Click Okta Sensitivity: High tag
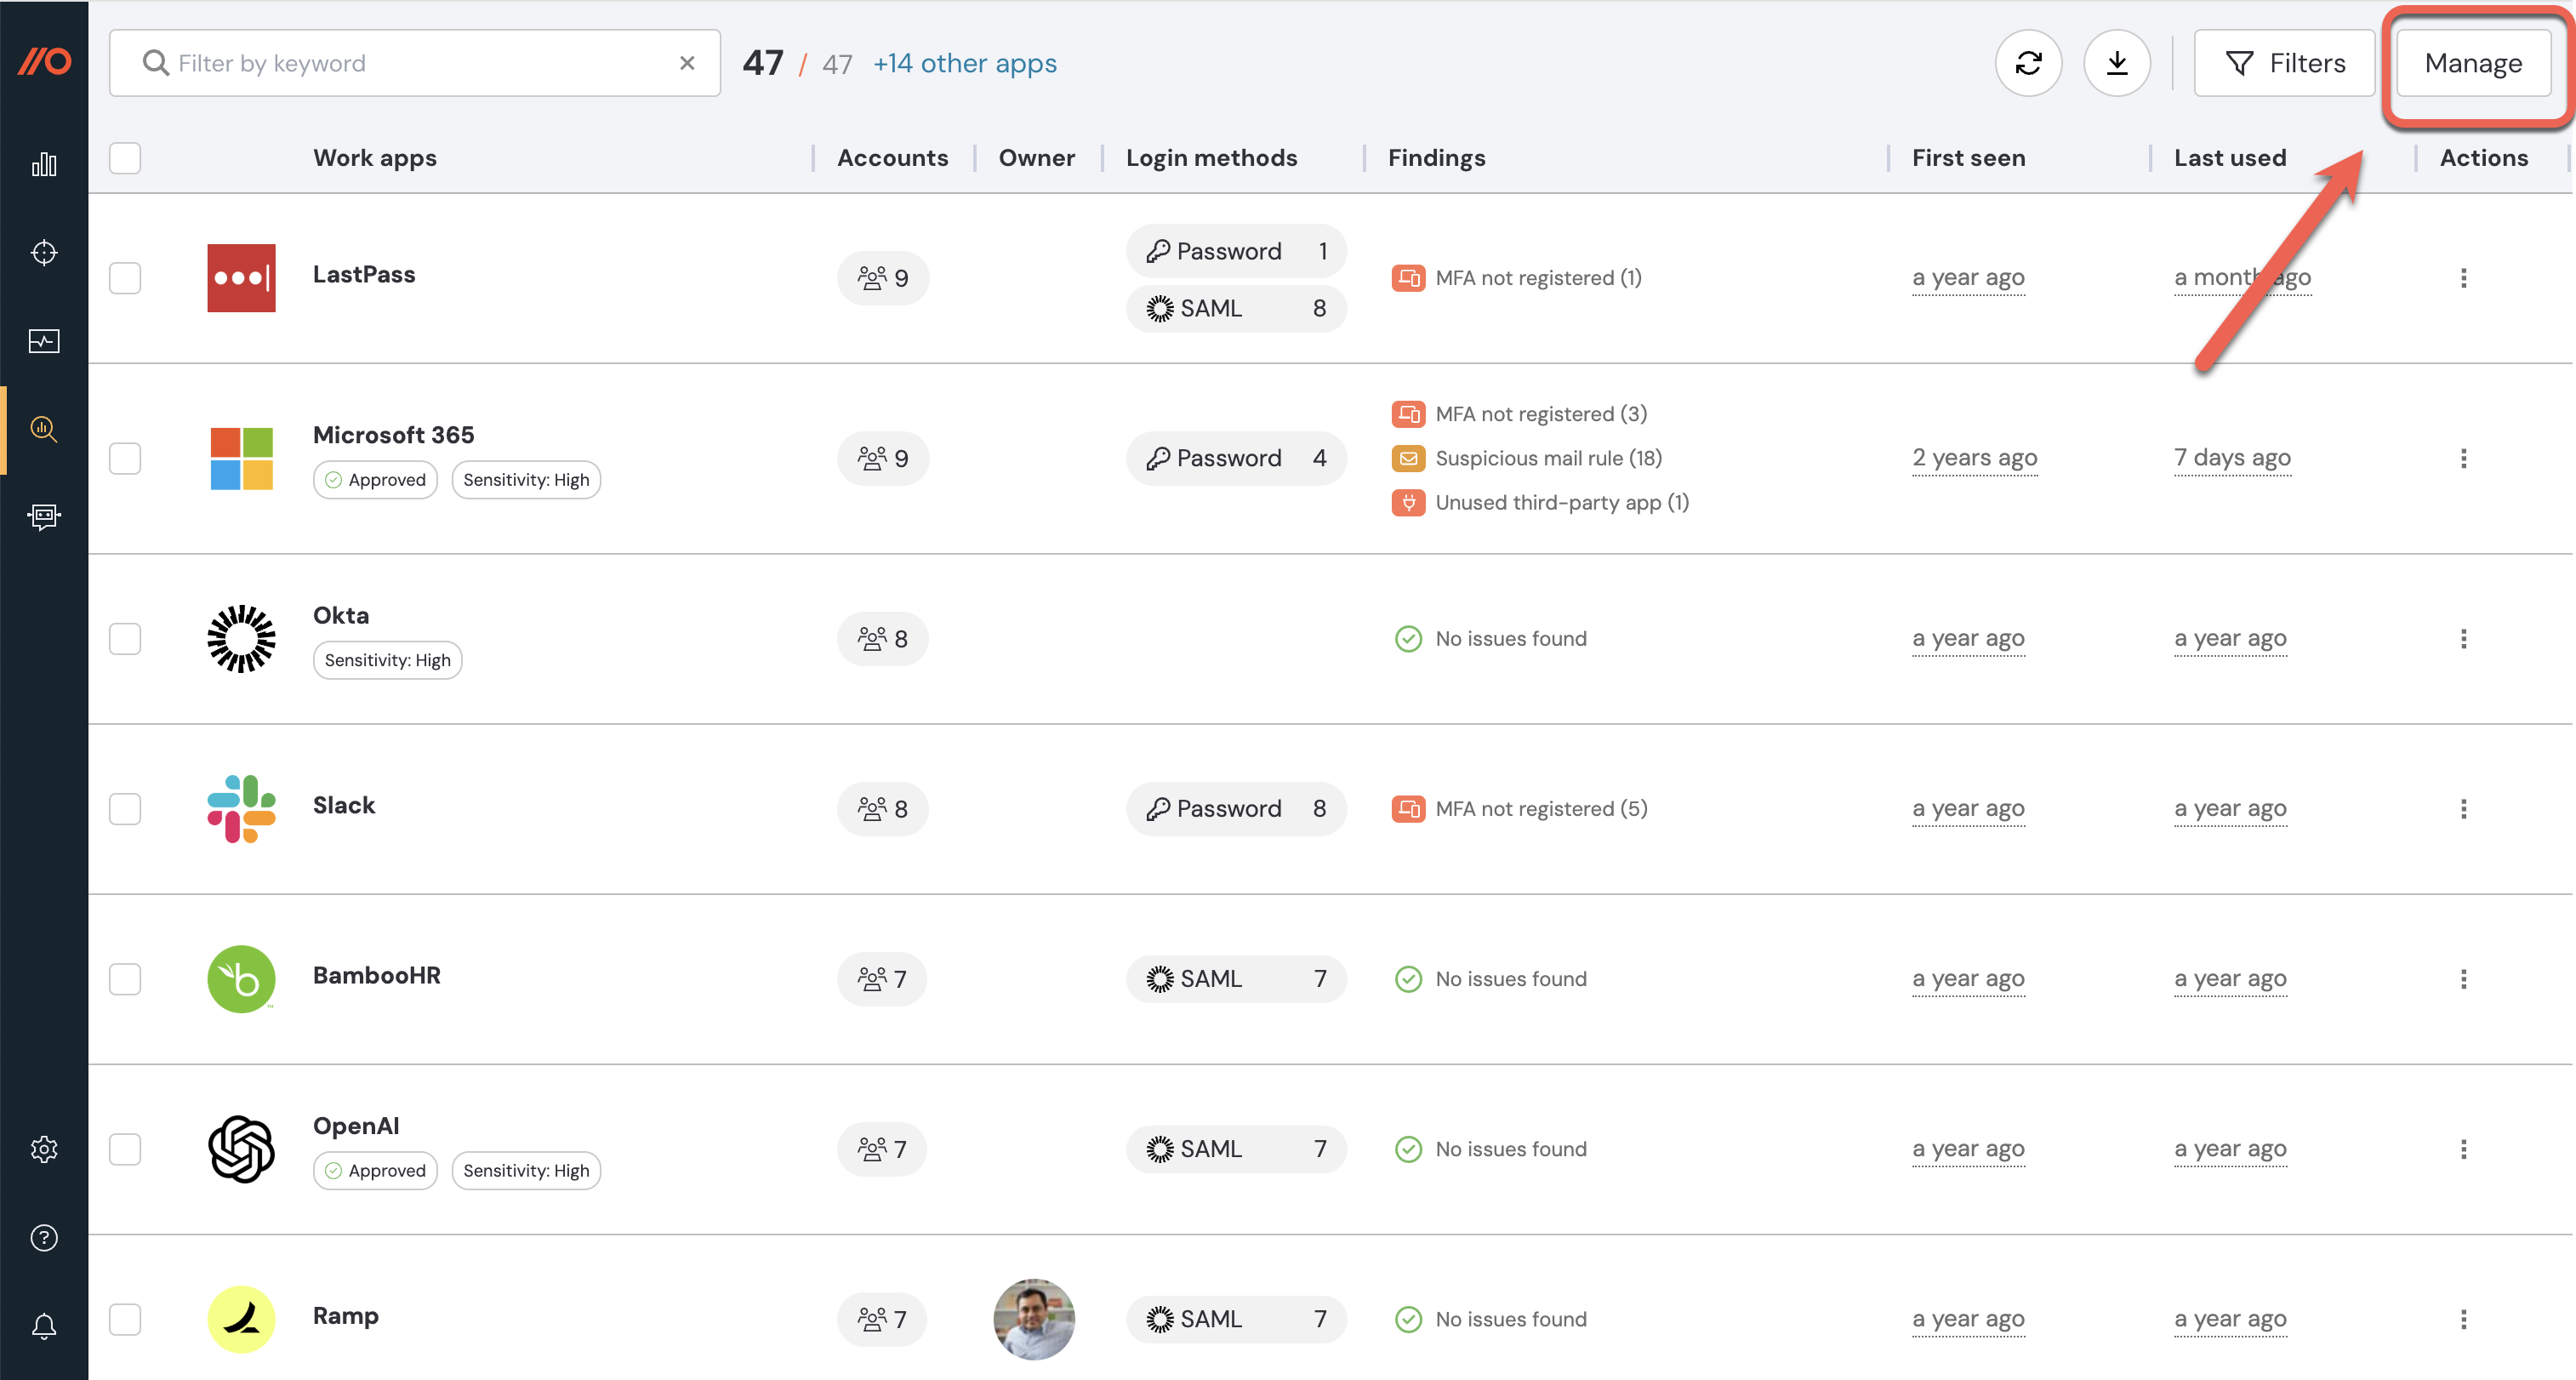The height and width of the screenshot is (1380, 2576). [x=388, y=659]
